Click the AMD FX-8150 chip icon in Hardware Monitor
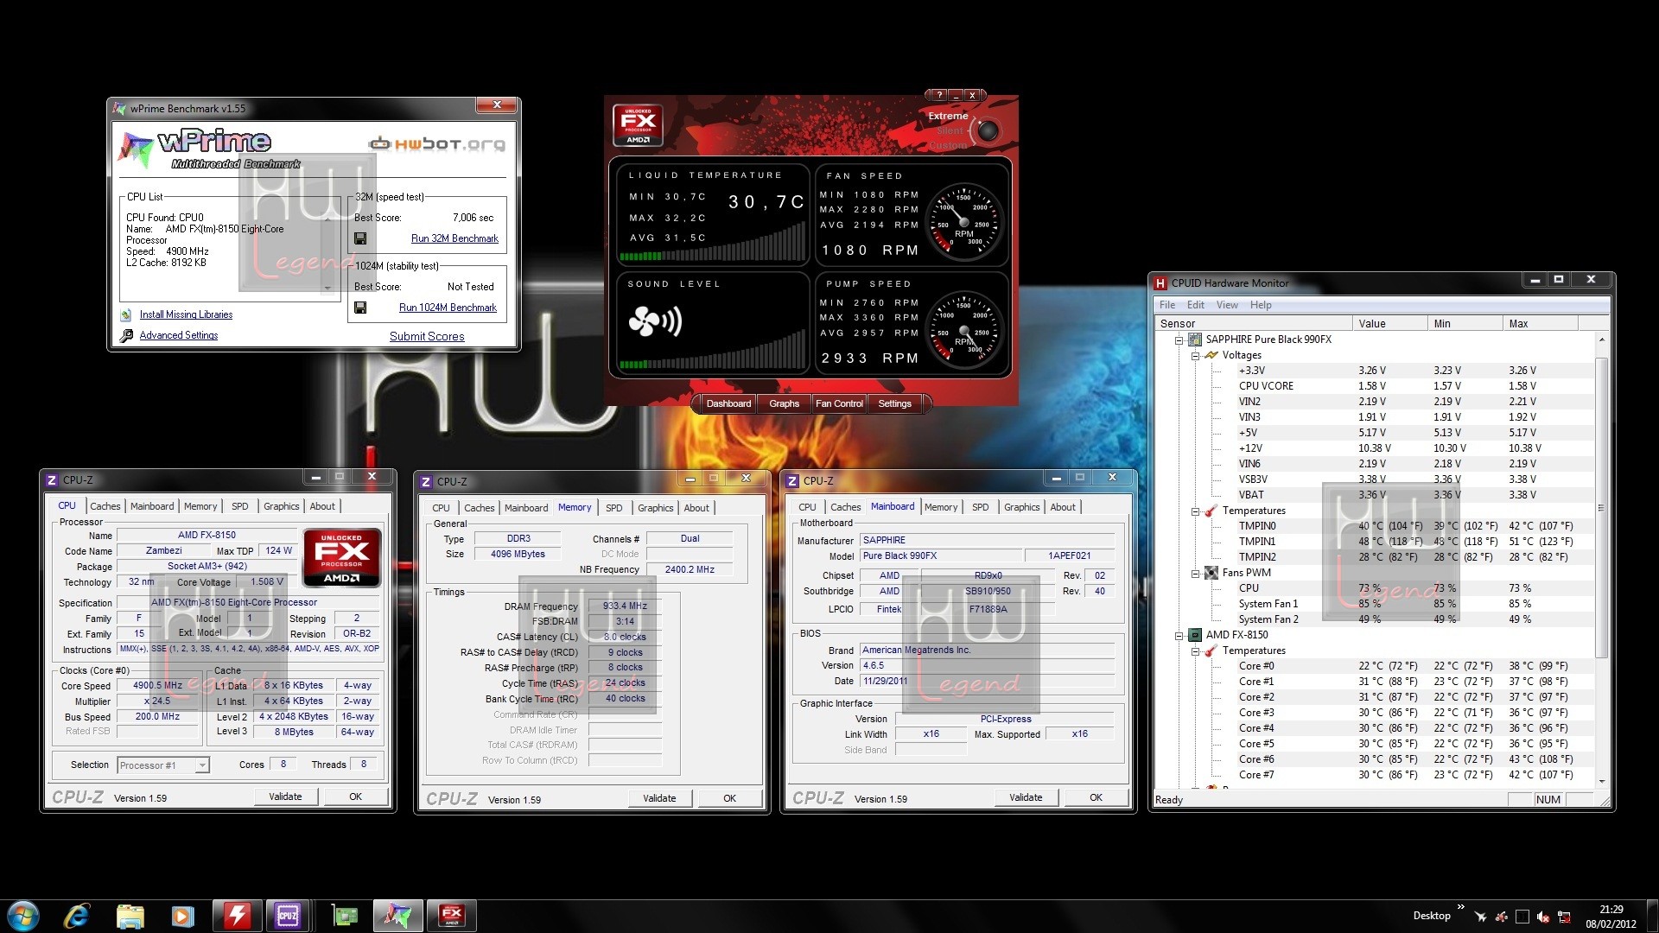This screenshot has width=1659, height=933. pyautogui.click(x=1195, y=635)
